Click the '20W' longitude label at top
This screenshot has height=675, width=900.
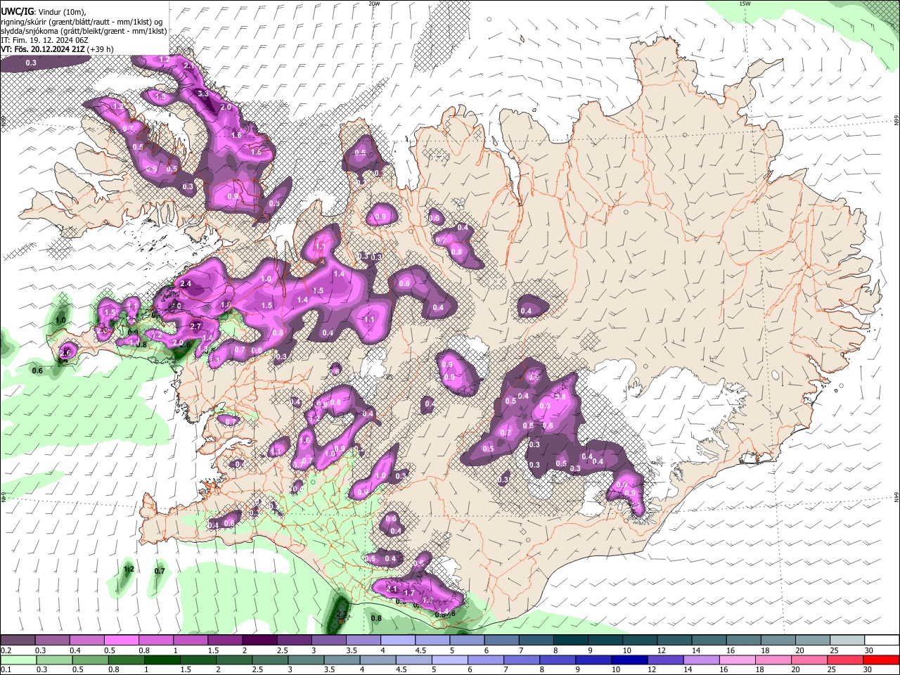click(374, 4)
